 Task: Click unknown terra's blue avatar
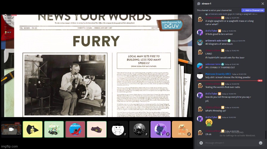tap(200, 66)
